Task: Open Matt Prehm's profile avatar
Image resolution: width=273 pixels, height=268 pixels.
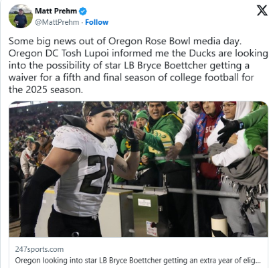Action: tap(21, 16)
